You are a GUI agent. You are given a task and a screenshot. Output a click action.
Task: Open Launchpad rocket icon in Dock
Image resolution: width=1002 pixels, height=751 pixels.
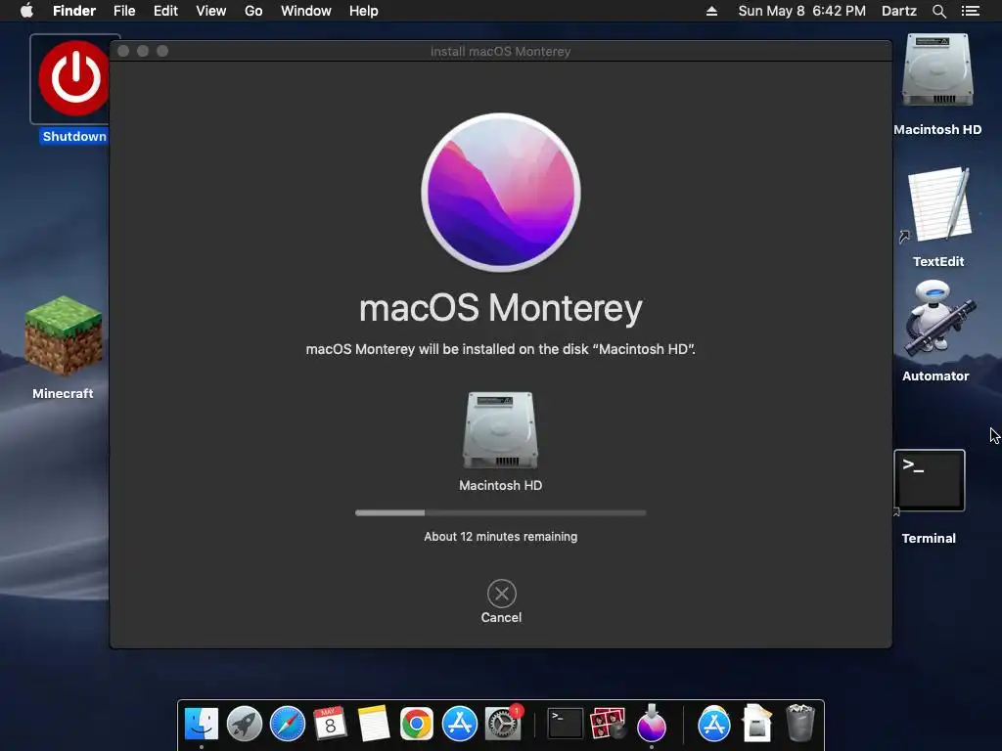pos(244,724)
